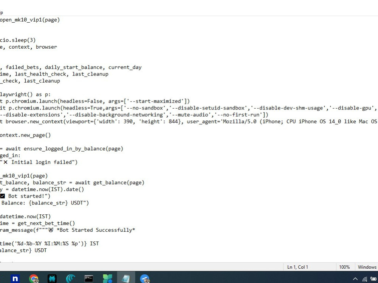Viewport: 378px width, 283px height.
Task: Open Command Prompt from the taskbar
Action: point(89,279)
